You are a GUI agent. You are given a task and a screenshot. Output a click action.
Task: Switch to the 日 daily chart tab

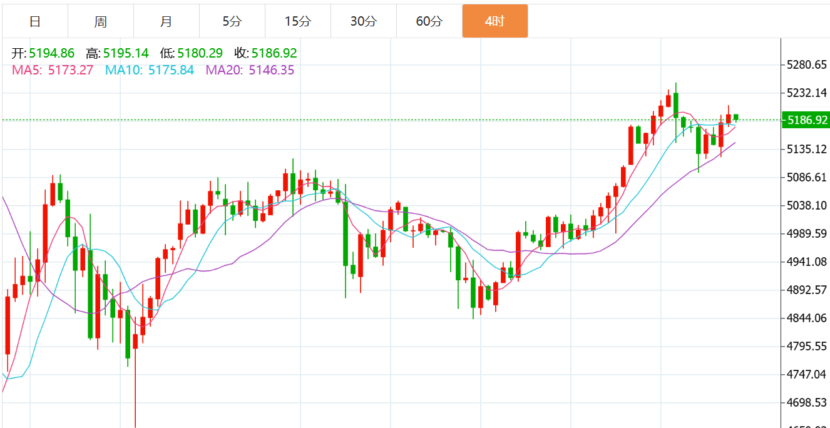(x=35, y=21)
